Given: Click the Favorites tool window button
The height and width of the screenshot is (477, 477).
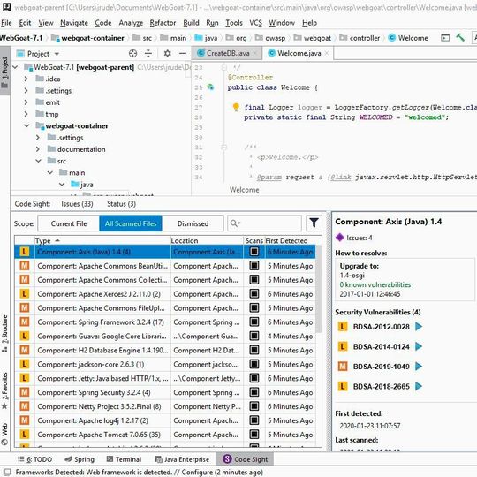Looking at the screenshot, I should 4,390.
